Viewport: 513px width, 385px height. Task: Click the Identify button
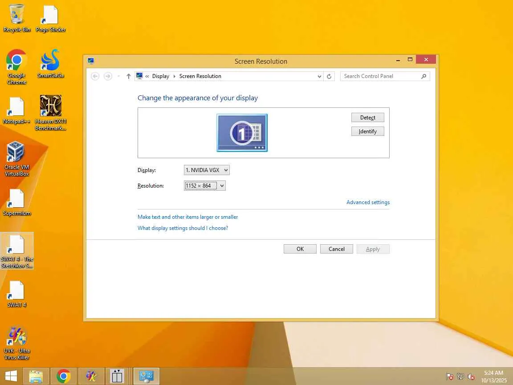tap(368, 131)
